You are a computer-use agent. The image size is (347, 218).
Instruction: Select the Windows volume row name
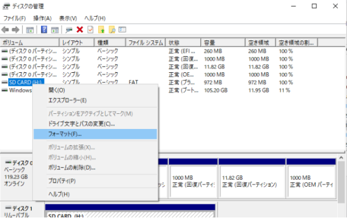point(20,90)
